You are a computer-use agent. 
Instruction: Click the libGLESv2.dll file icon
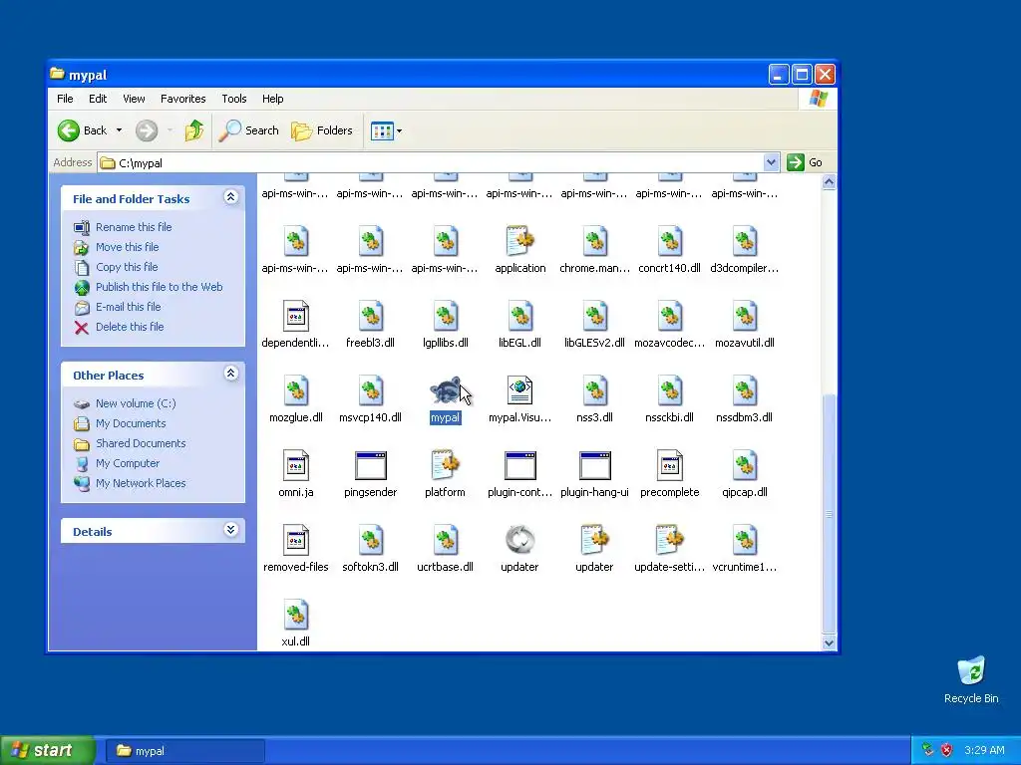point(594,316)
